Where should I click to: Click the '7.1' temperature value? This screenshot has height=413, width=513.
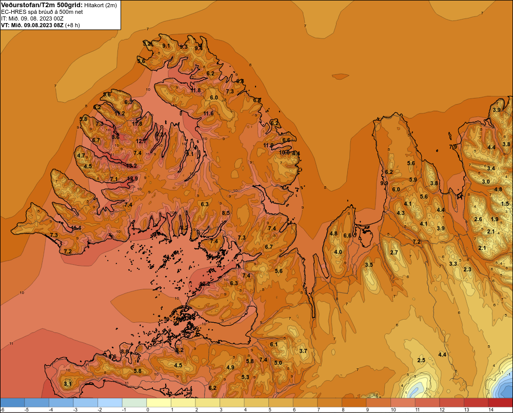113,179
